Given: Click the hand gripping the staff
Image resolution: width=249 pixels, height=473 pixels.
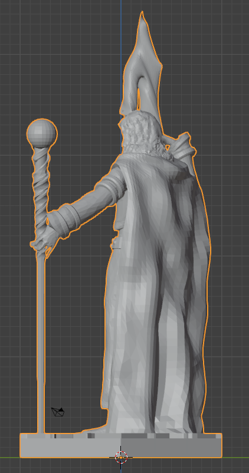Looking at the screenshot, I should coord(45,241).
